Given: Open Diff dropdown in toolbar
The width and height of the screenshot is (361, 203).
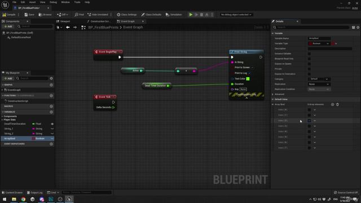Looking at the screenshot, I should pos(63,15).
